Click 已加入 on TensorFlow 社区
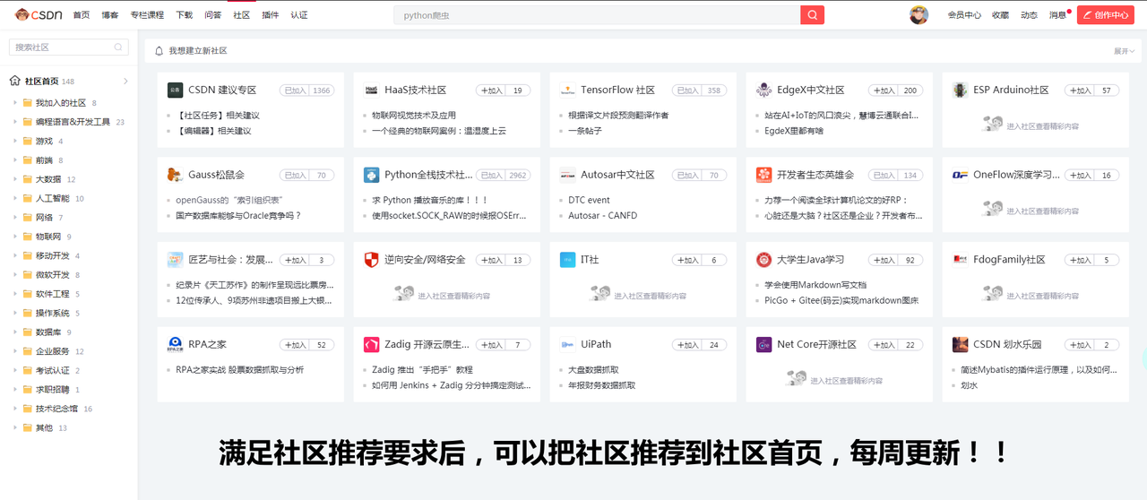Image resolution: width=1147 pixels, height=500 pixels. [x=687, y=91]
